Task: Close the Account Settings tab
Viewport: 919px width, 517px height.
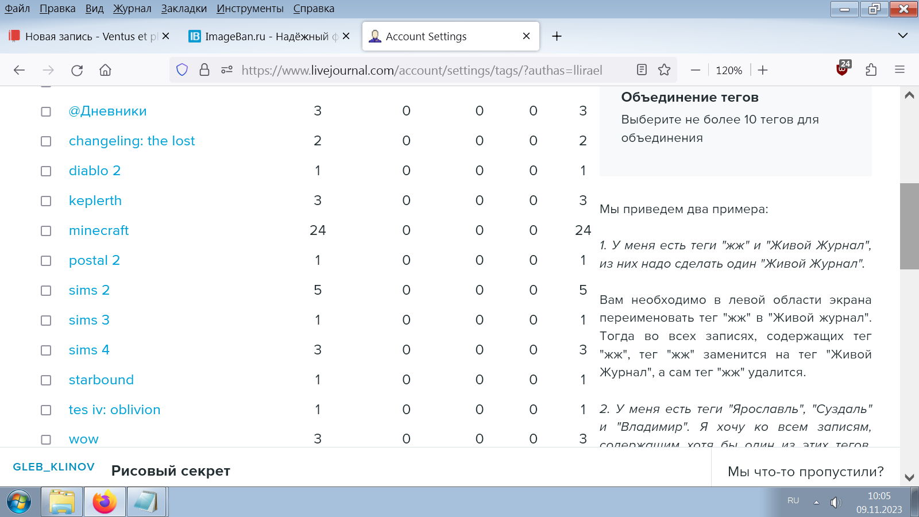Action: click(x=526, y=36)
